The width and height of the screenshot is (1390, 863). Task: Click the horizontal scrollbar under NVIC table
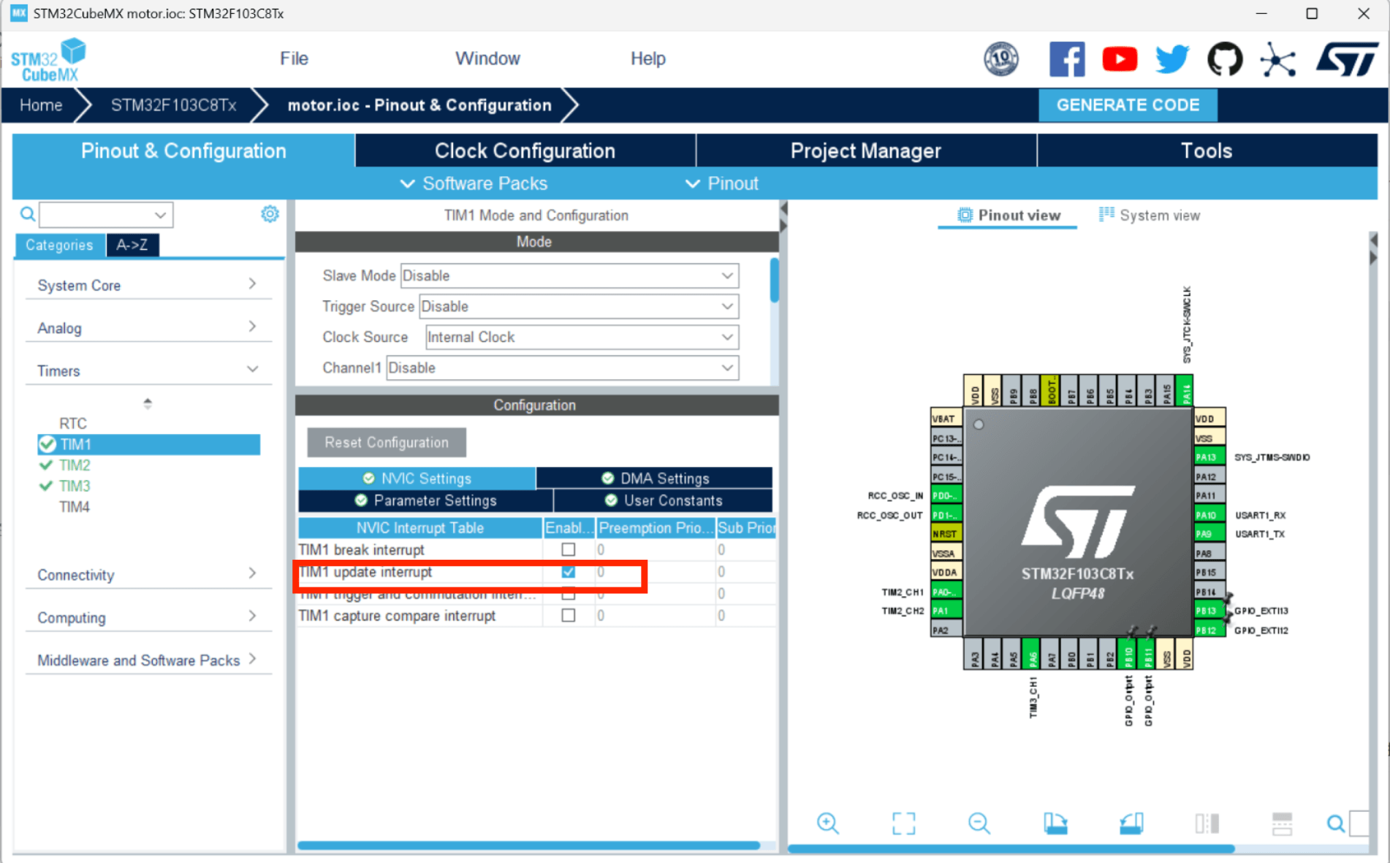(528, 845)
